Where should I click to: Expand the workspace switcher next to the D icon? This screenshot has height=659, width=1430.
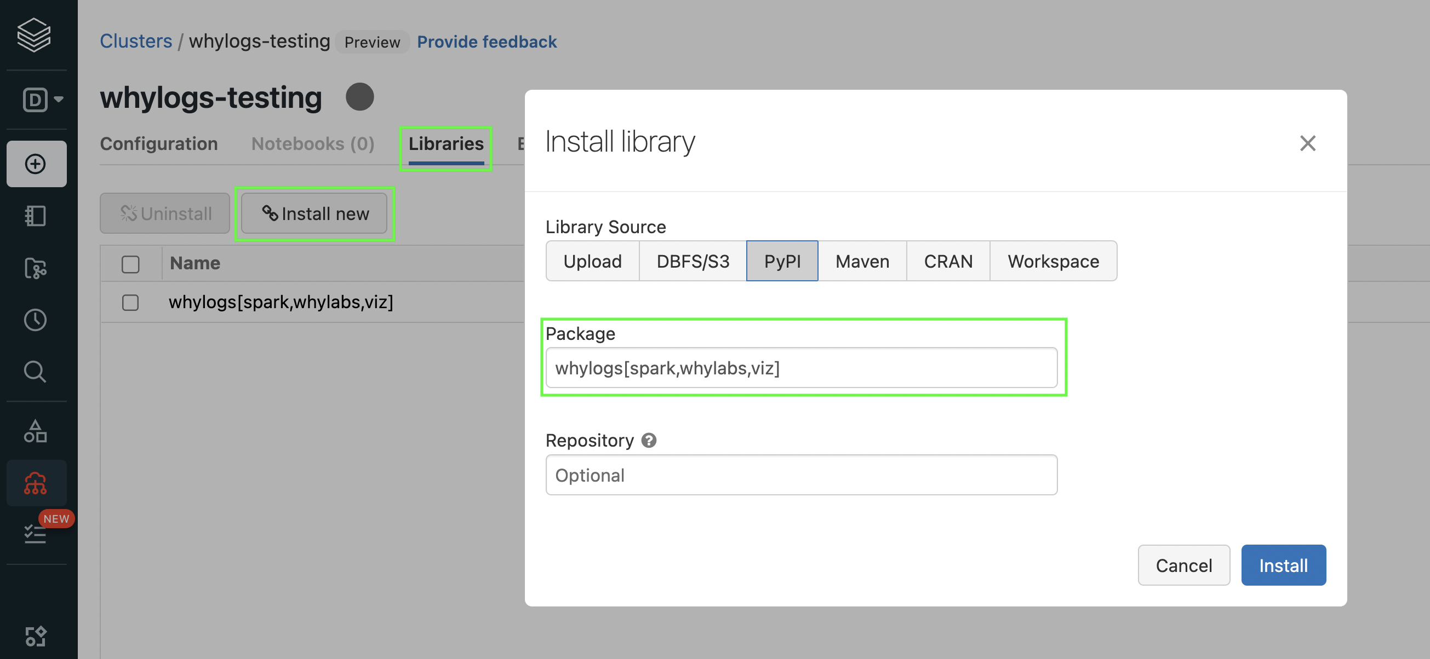(x=57, y=100)
